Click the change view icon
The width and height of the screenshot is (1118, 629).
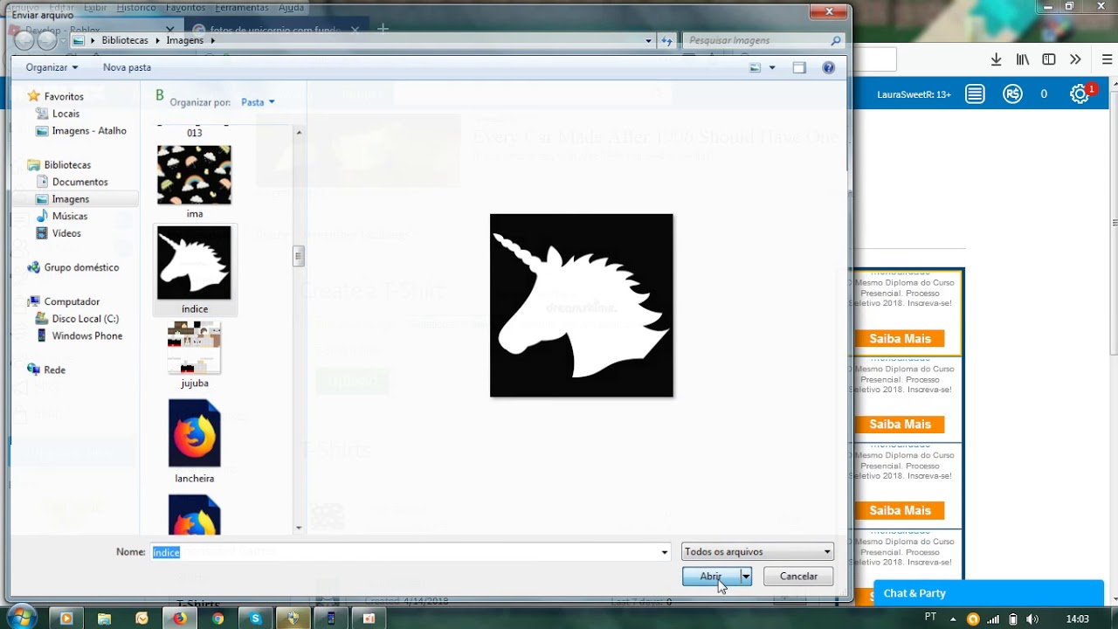755,67
